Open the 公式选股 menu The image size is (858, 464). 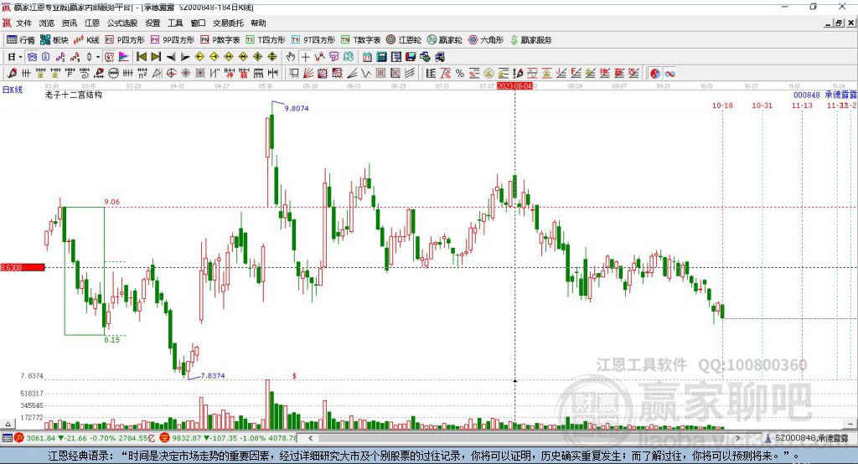(122, 23)
